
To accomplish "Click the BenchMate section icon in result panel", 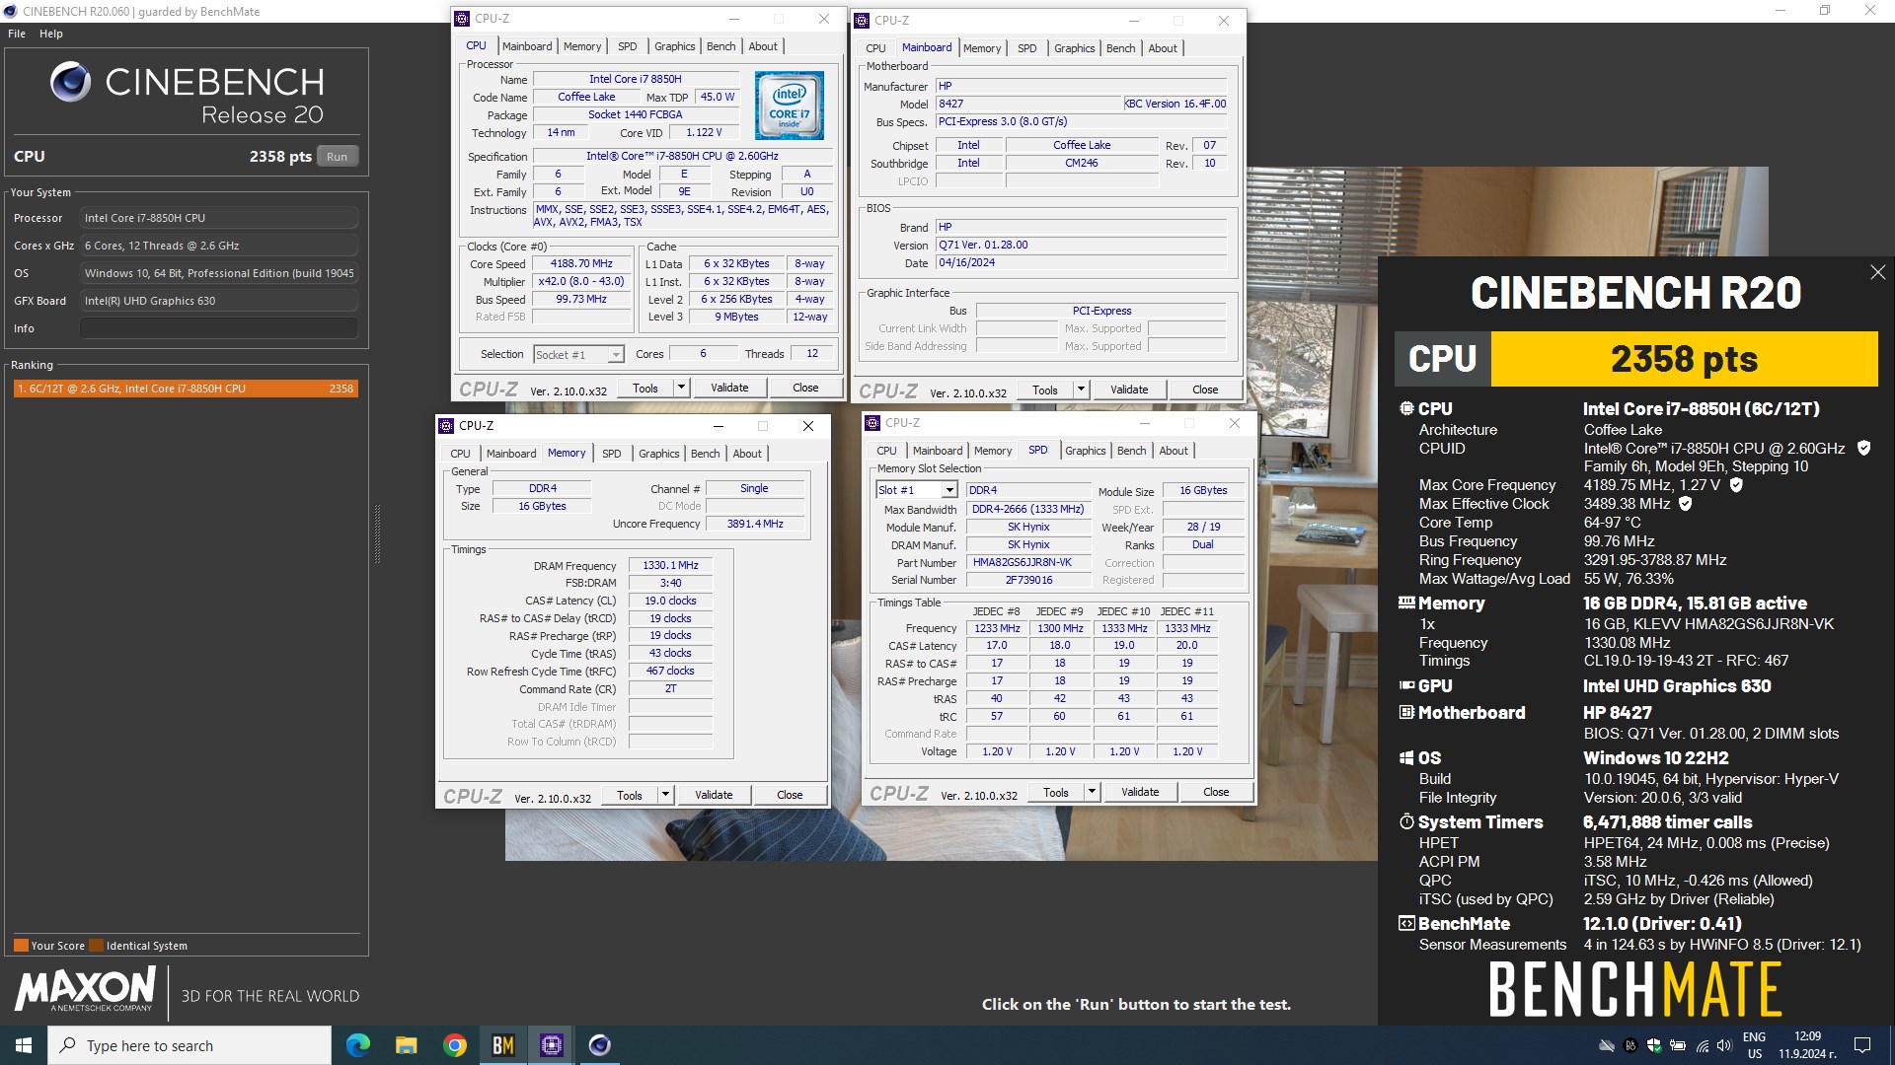I will click(x=1406, y=923).
